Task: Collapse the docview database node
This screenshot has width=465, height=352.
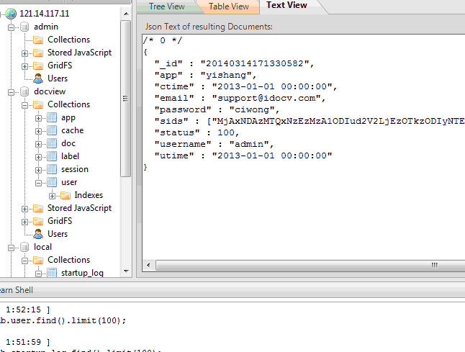Action: pyautogui.click(x=12, y=93)
